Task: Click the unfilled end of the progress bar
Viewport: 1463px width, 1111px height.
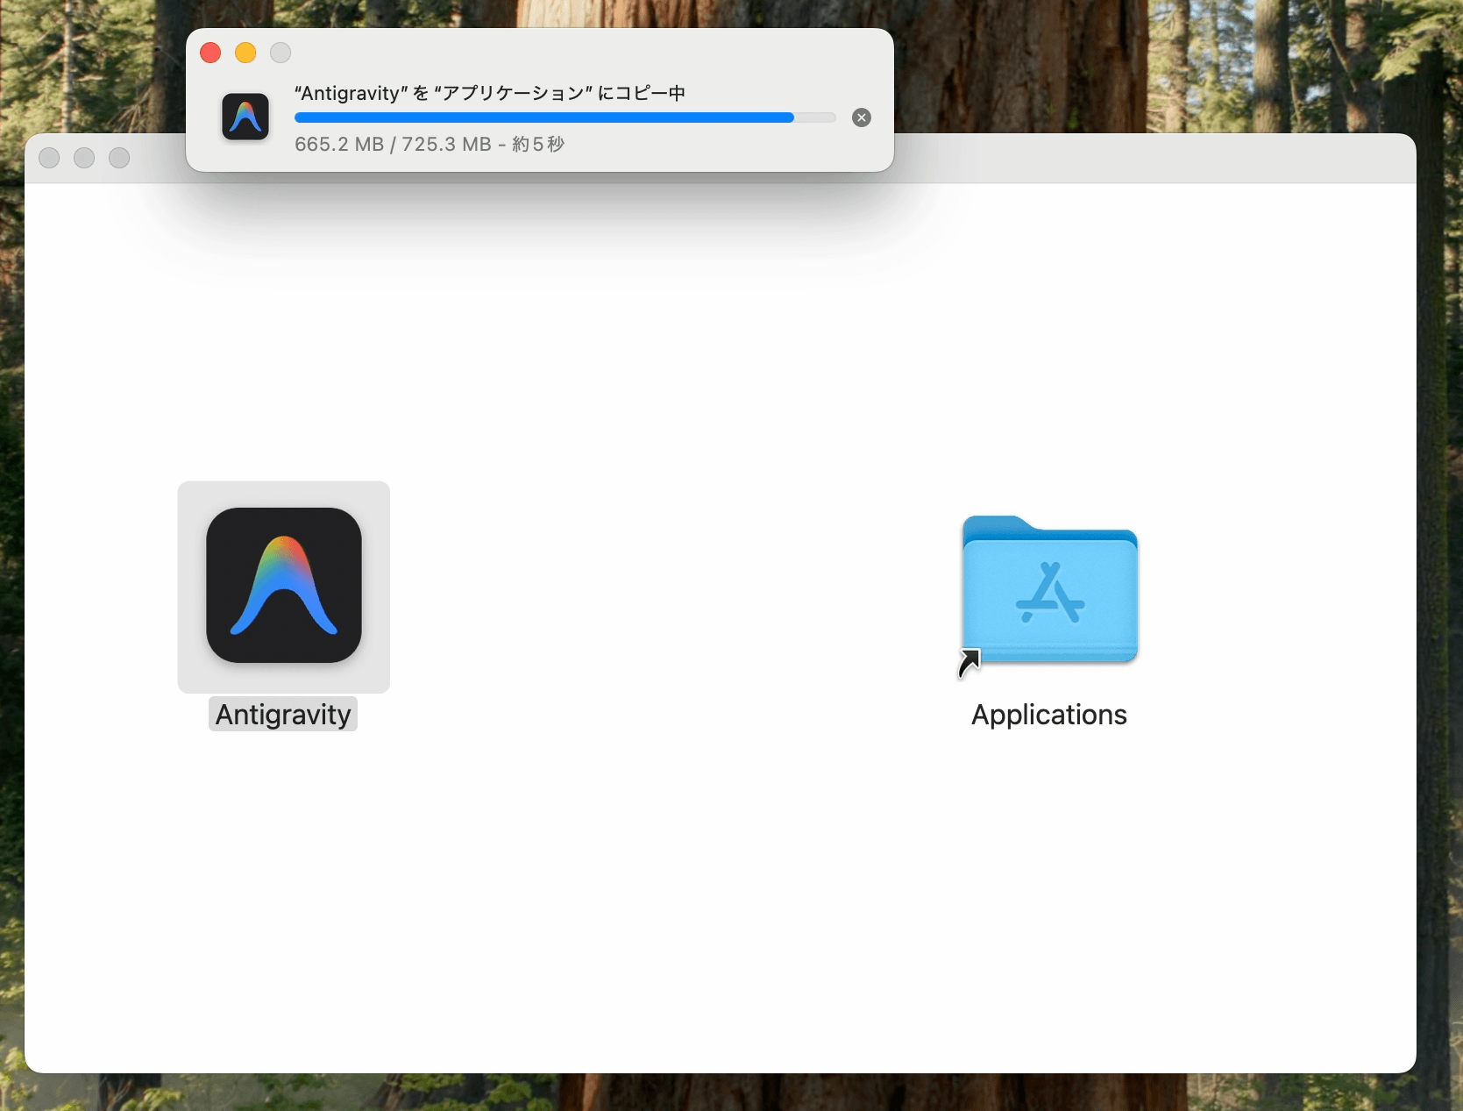Action: (x=815, y=118)
